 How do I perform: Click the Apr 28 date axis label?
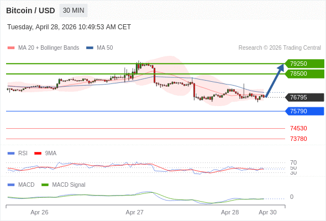tap(230, 212)
